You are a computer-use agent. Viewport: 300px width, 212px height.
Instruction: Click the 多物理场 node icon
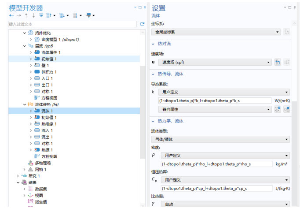click(x=31, y=163)
